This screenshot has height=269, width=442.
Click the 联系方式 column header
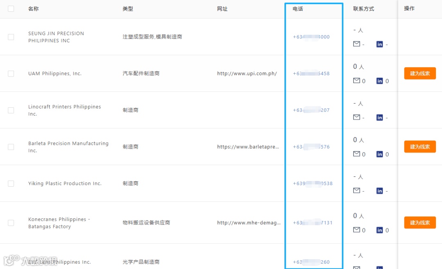364,9
